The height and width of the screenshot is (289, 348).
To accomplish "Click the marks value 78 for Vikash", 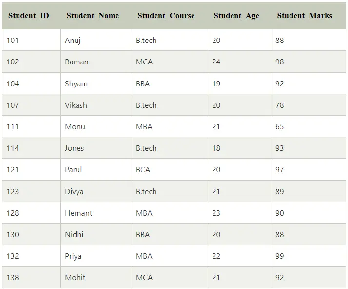I will (x=308, y=105).
